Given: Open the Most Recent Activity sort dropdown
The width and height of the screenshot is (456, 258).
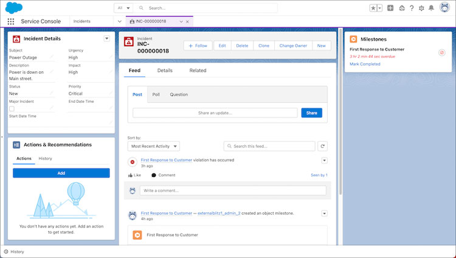Looking at the screenshot, I should click(154, 146).
